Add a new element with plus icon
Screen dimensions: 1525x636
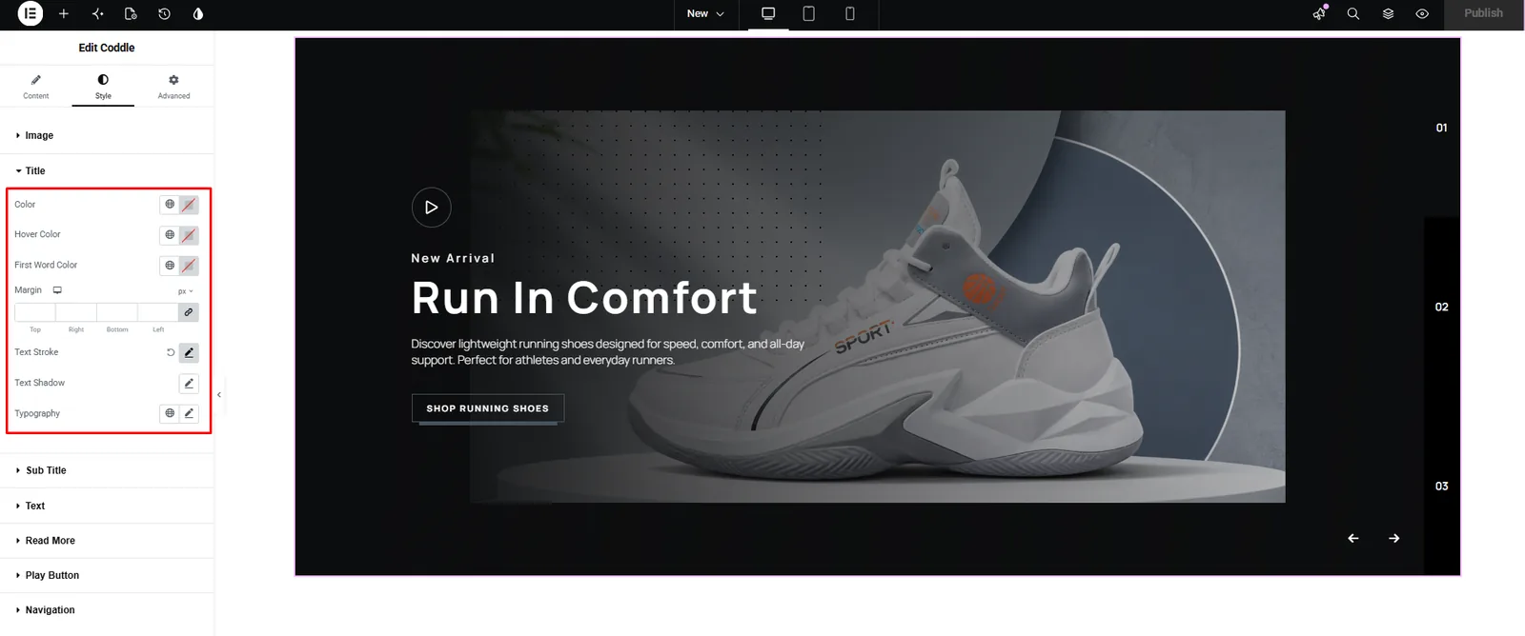(x=64, y=13)
